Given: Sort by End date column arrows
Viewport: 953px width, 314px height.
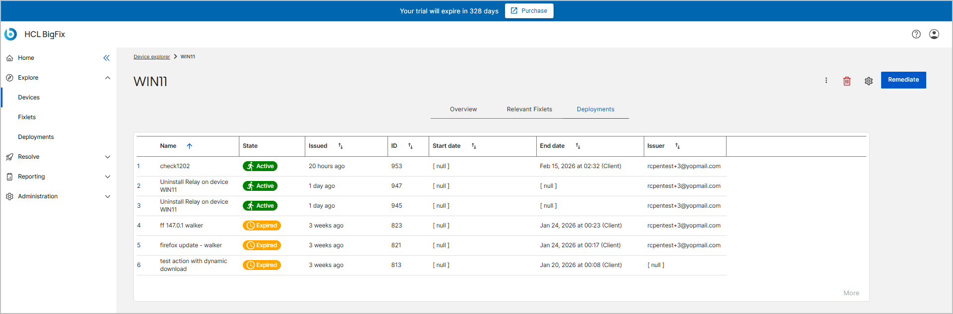Looking at the screenshot, I should [578, 146].
